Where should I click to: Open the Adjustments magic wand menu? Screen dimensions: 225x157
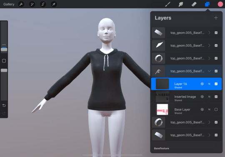coord(32,4)
